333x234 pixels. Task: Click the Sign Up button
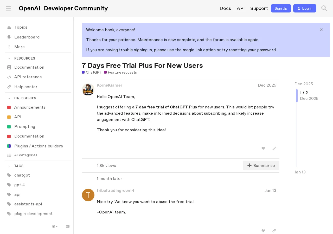point(281,8)
